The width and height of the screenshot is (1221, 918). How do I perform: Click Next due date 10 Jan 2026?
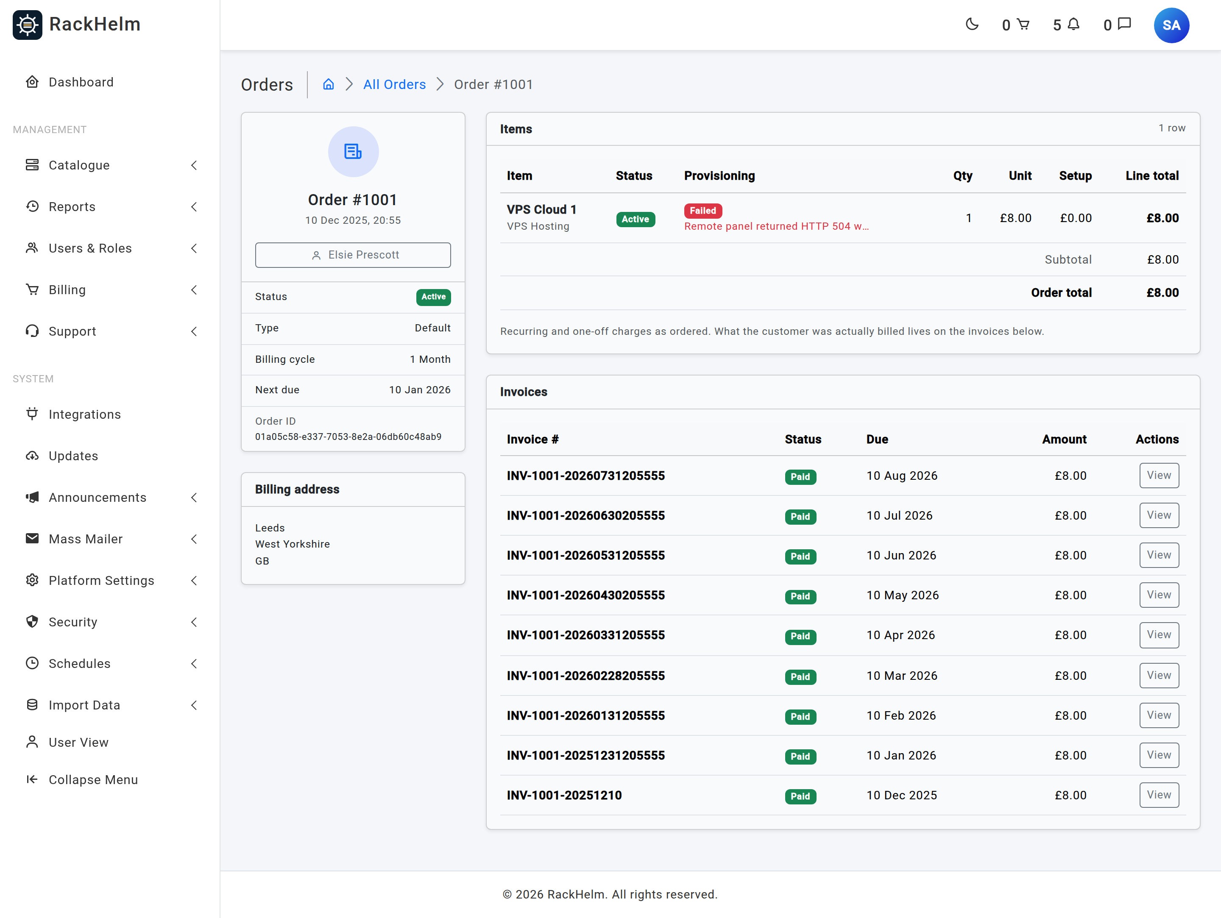pyautogui.click(x=420, y=389)
